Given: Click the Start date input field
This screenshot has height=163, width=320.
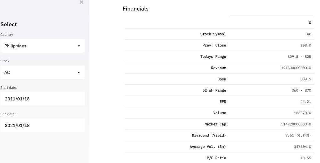Looking at the screenshot, I should 42,99.
